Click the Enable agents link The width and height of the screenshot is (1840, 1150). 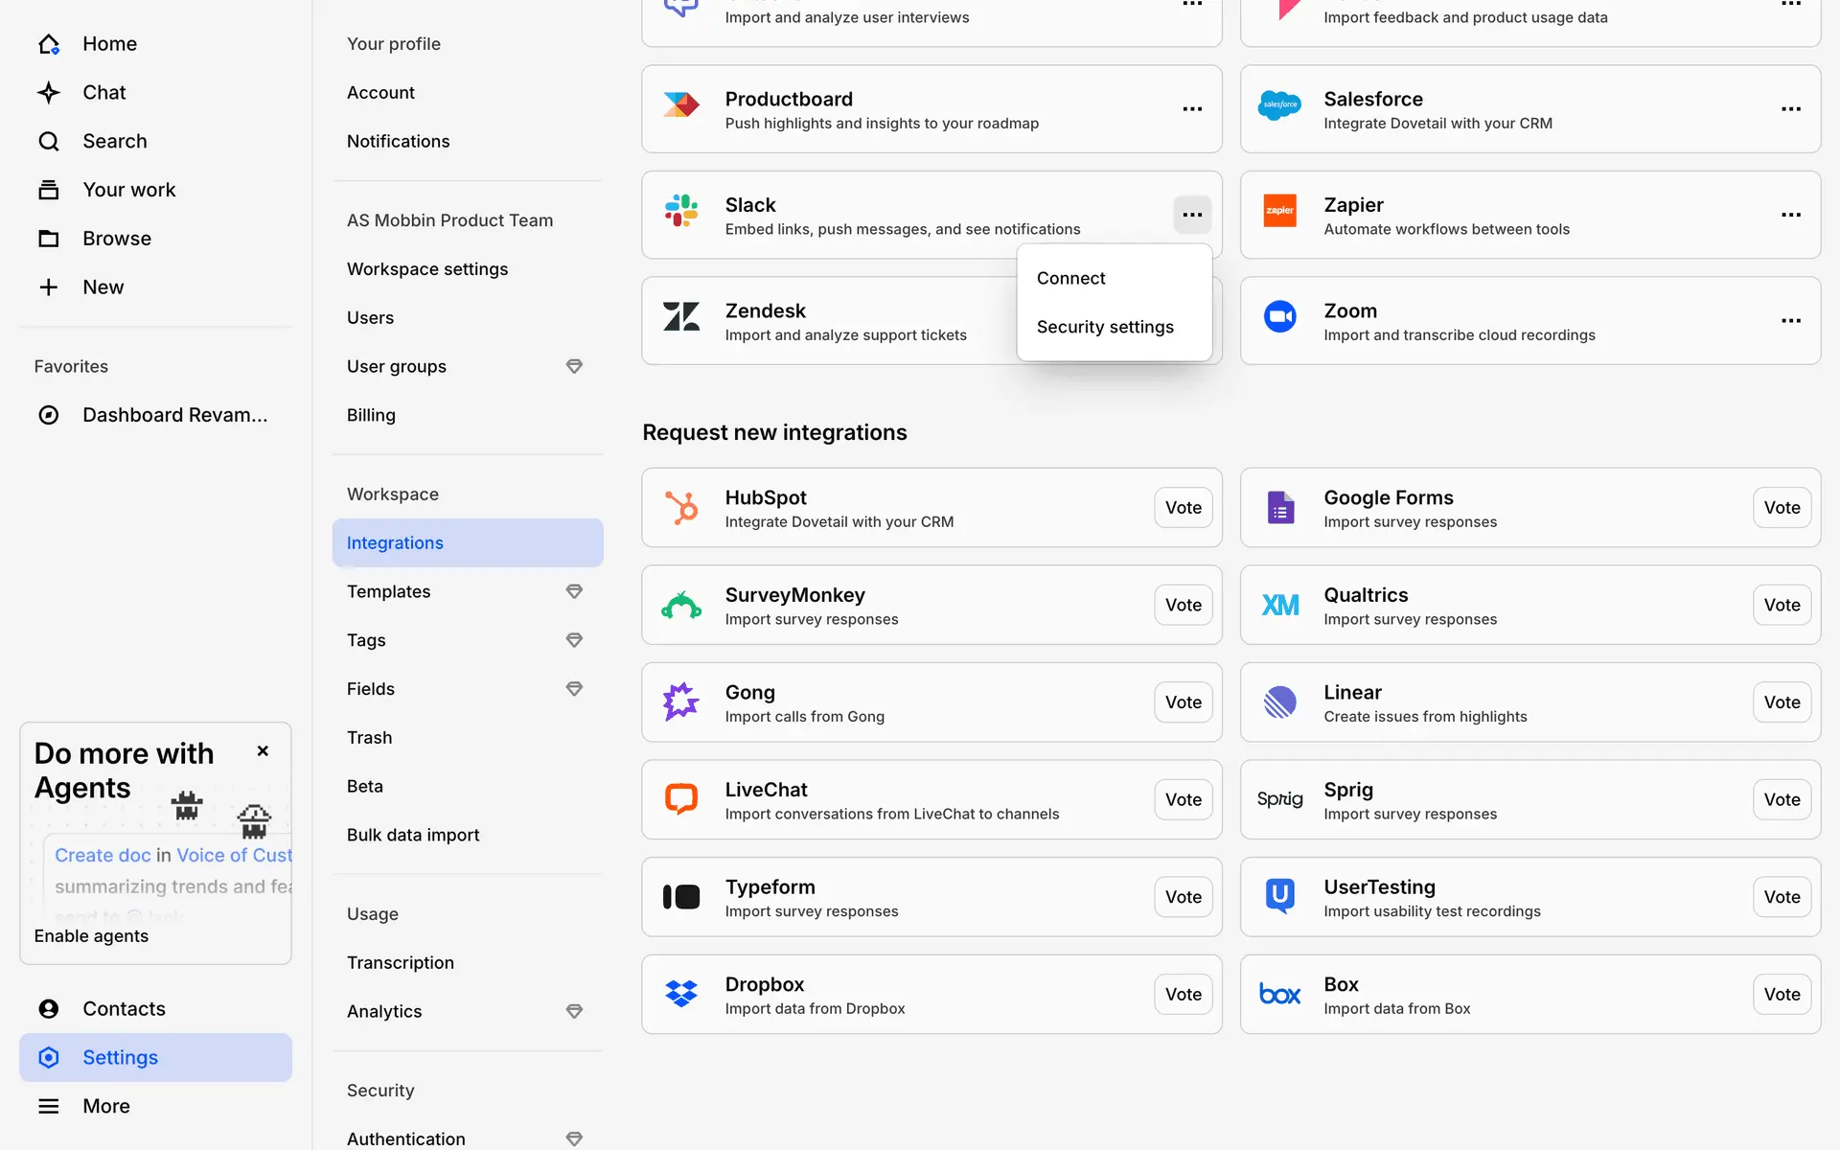pos(91,936)
